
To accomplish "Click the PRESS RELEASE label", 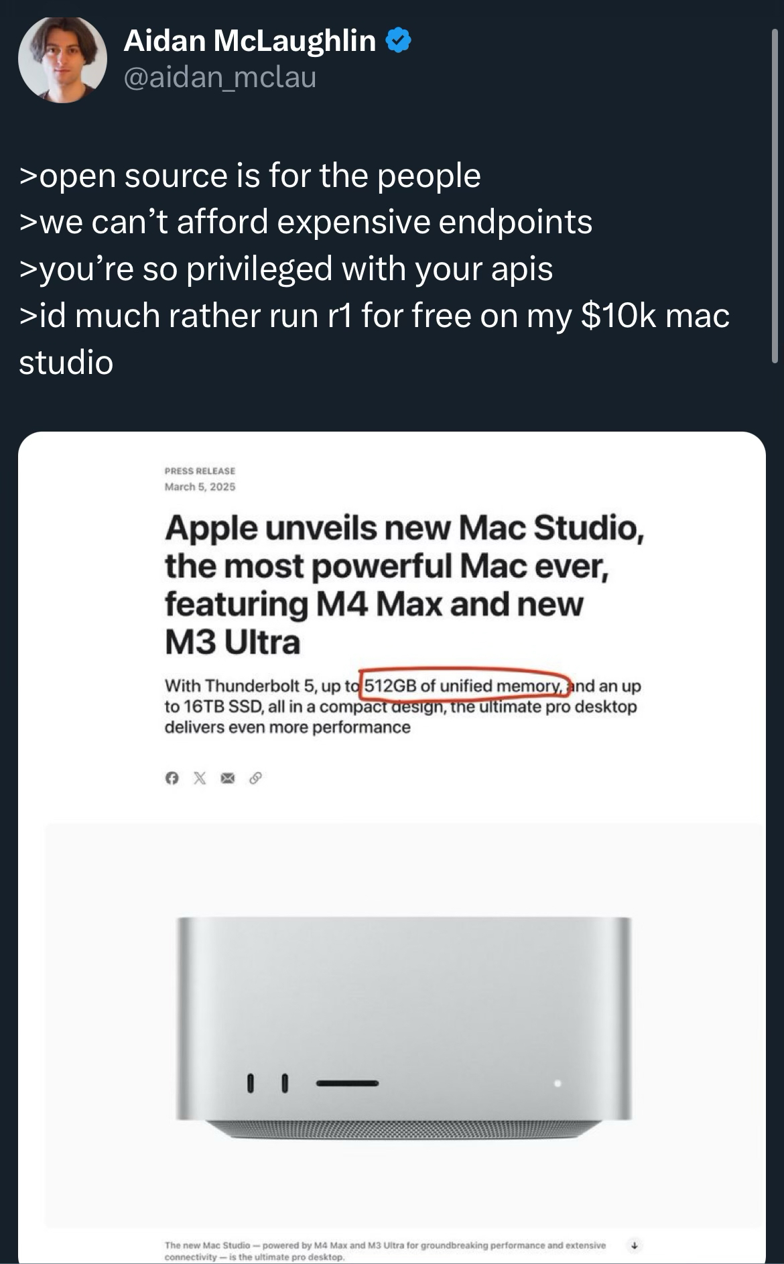I will [x=200, y=471].
